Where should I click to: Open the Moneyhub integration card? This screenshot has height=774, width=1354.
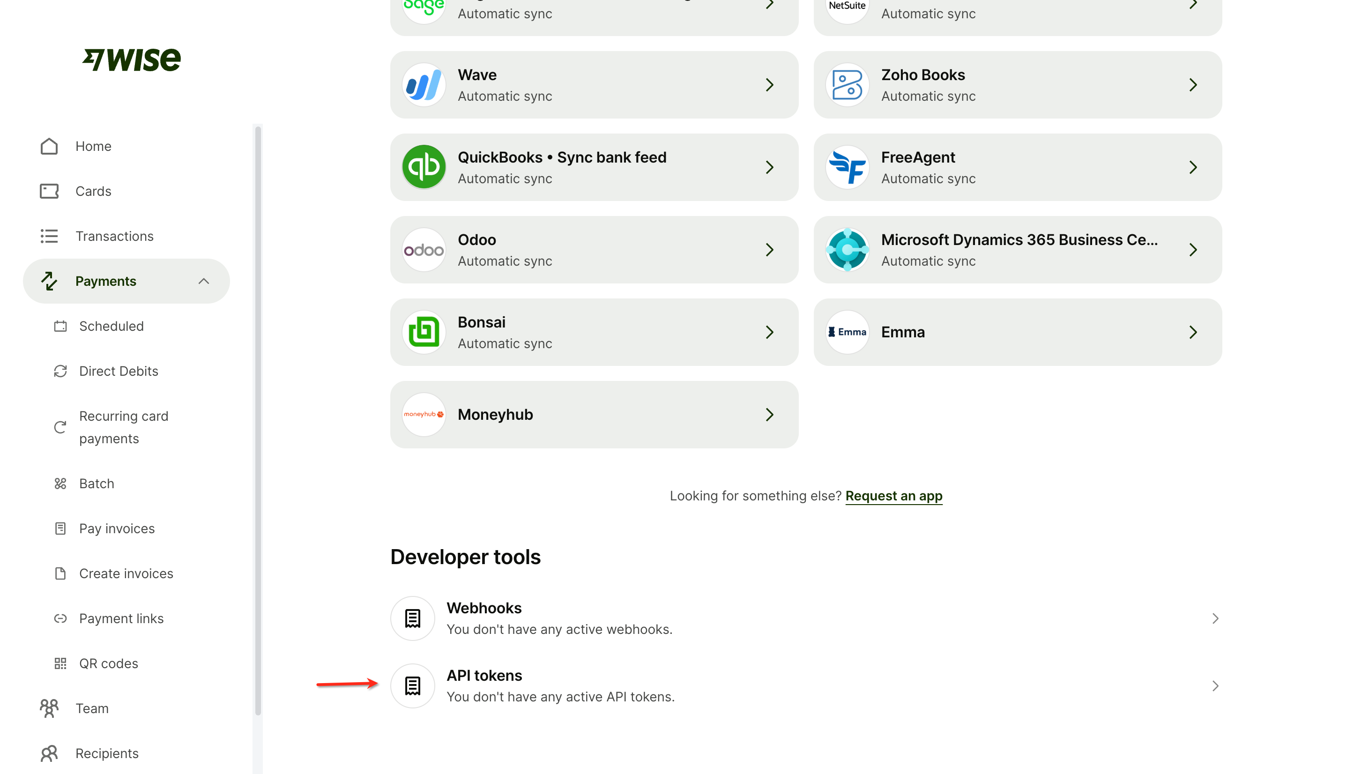(595, 414)
